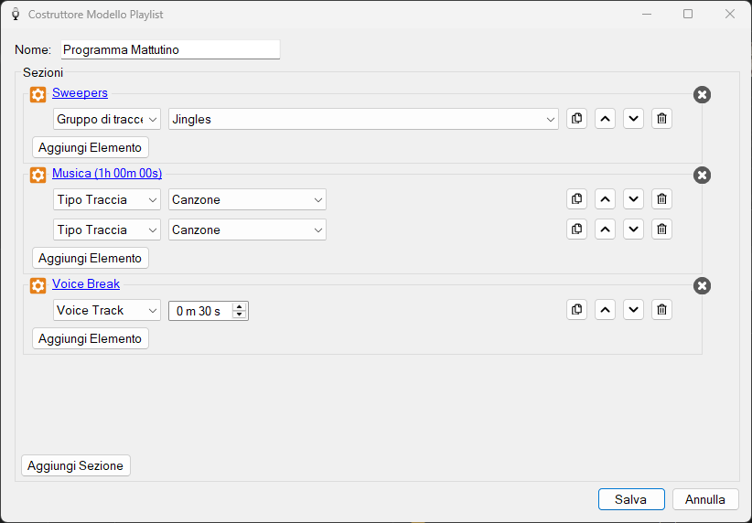Increase Voice Track duration with up arrow
752x523 pixels.
click(x=239, y=307)
